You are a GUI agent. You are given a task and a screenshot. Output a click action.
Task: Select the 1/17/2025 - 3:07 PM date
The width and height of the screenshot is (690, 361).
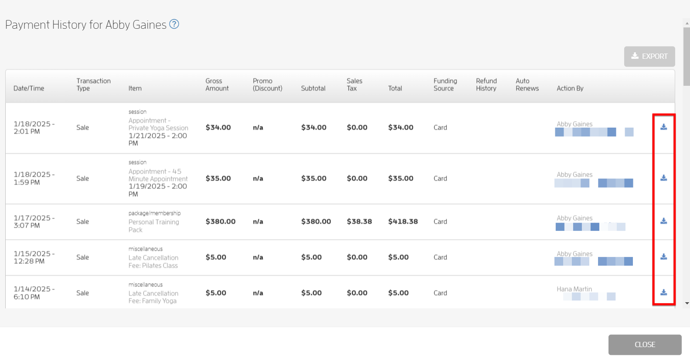pos(34,221)
